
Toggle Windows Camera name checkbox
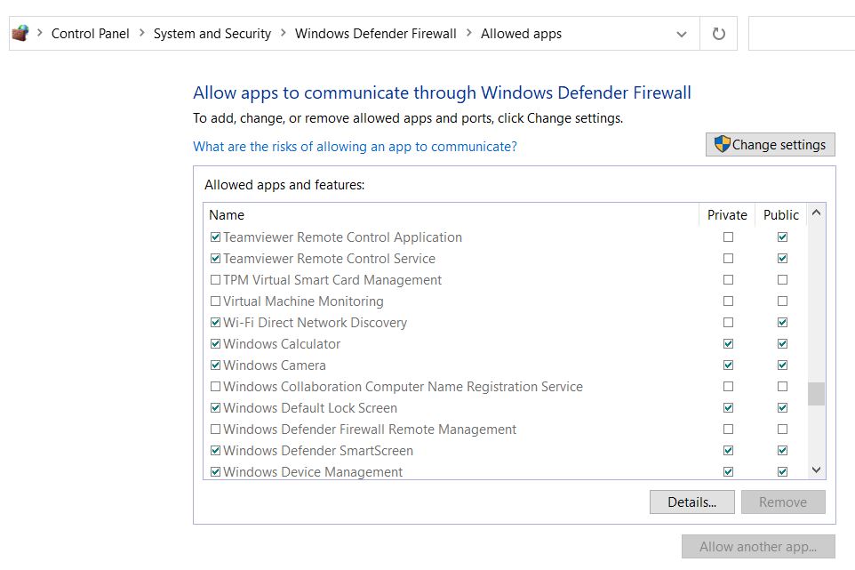point(215,365)
